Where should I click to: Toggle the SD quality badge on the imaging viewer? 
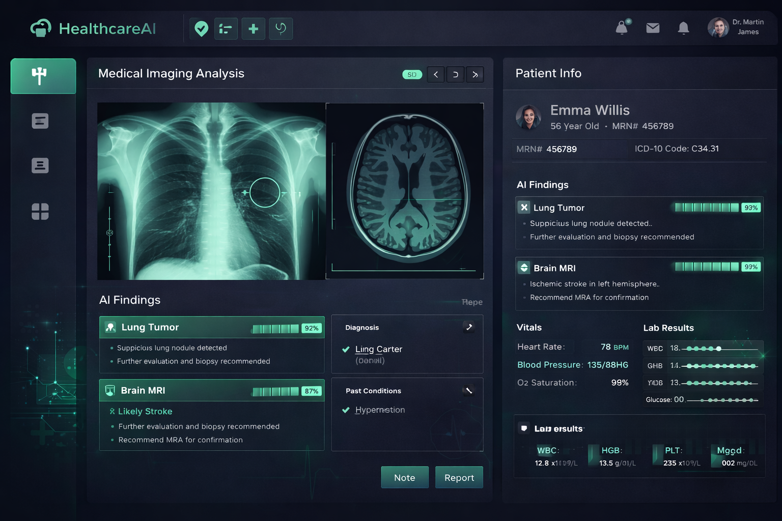click(412, 74)
